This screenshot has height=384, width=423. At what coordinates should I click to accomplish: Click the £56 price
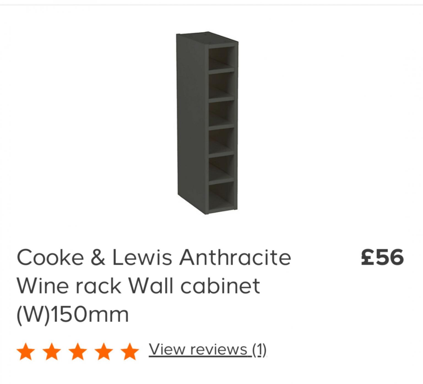[382, 257]
